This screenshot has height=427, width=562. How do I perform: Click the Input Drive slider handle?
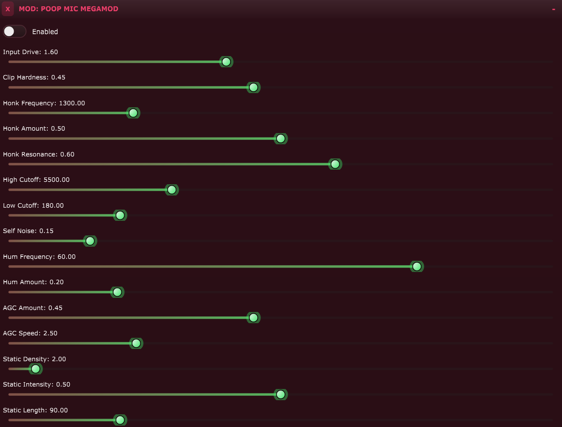(226, 62)
